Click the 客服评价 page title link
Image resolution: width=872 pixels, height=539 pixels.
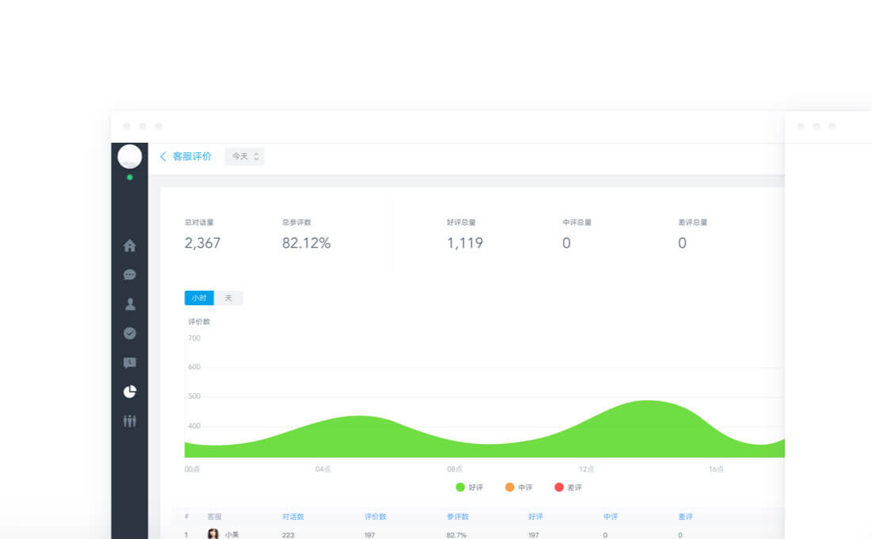193,157
